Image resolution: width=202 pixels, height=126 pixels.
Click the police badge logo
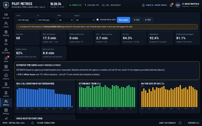6,5
